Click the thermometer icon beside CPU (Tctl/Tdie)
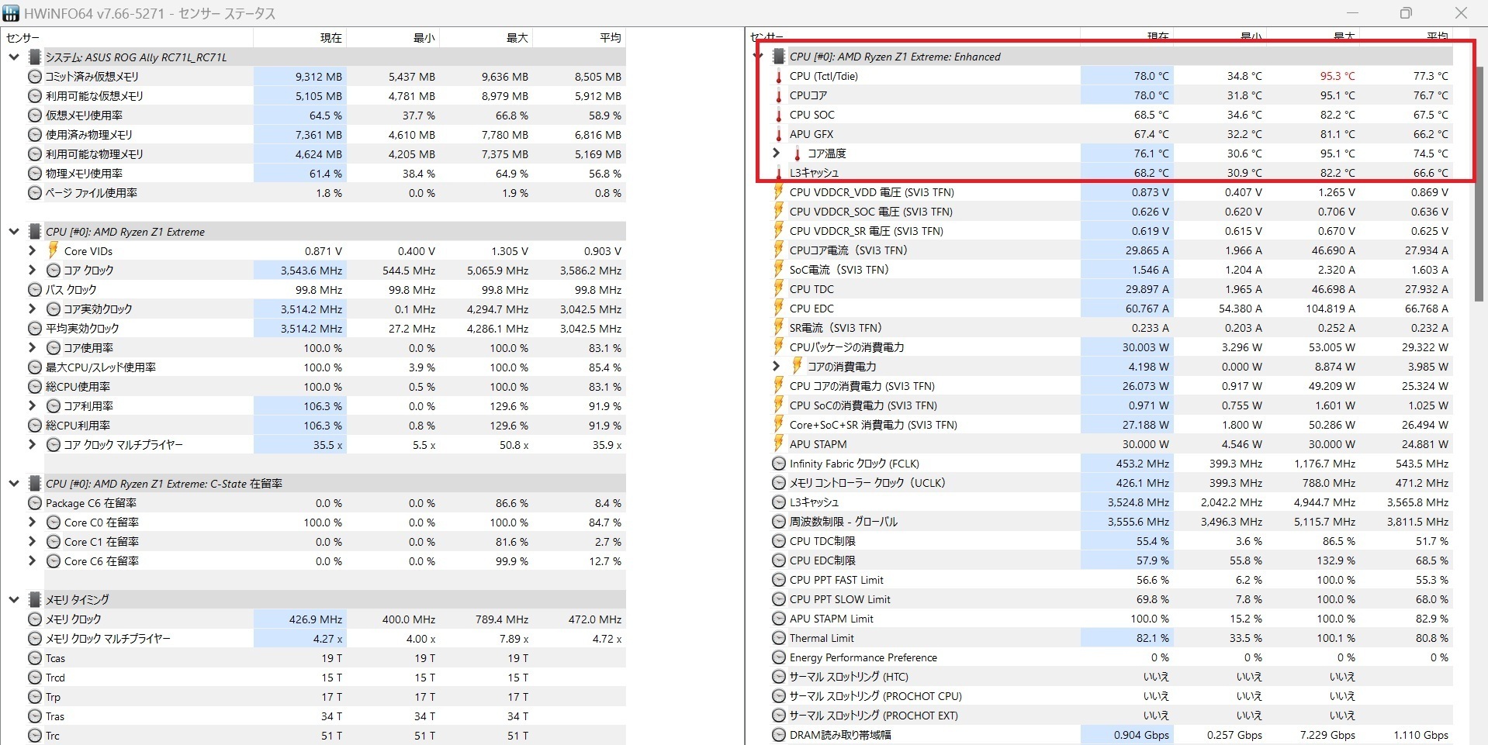 tap(779, 76)
